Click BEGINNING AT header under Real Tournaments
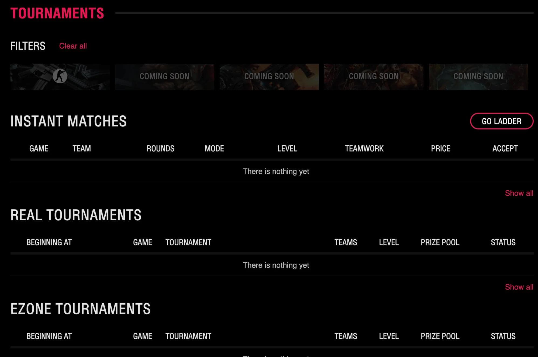Screen dimensions: 538x357 tap(49, 242)
